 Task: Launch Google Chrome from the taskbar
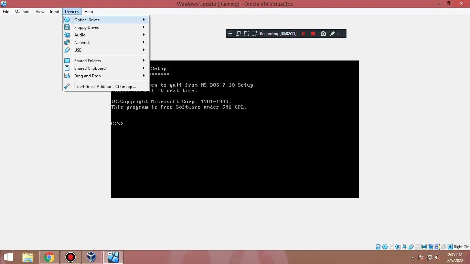[x=49, y=257]
